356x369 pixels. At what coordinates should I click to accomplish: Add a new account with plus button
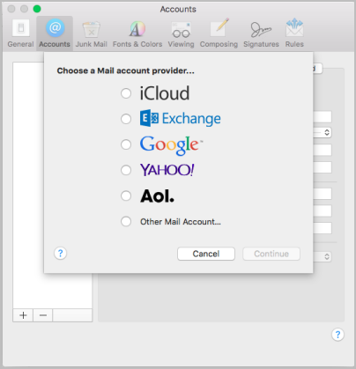[x=23, y=315]
